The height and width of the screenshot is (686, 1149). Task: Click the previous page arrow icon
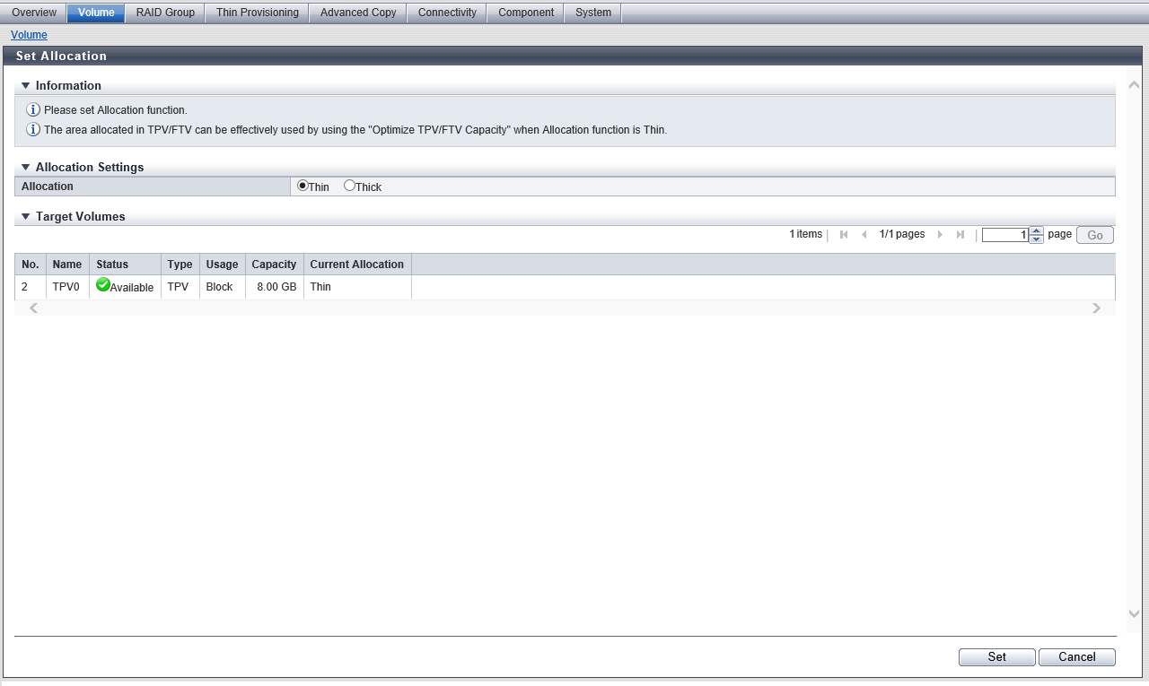click(864, 235)
